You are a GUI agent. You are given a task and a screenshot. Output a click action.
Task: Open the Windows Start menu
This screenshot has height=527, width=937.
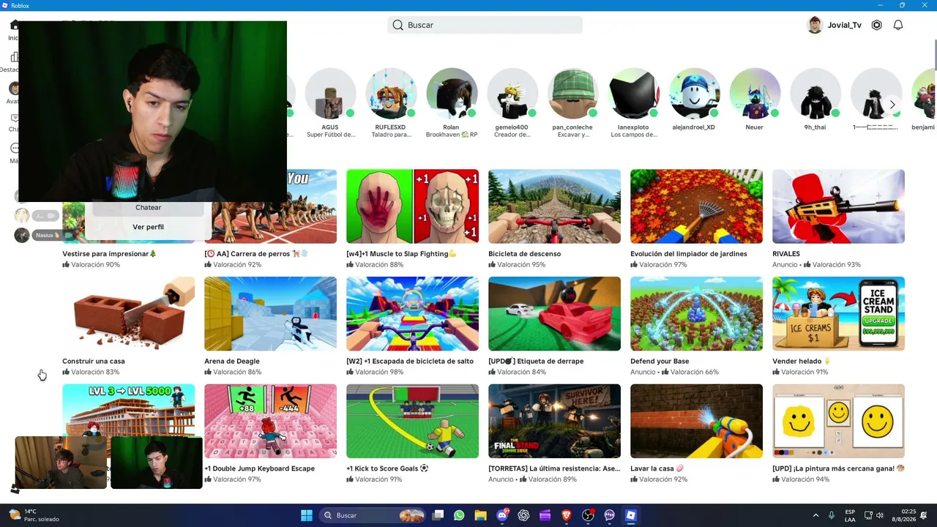coord(307,515)
